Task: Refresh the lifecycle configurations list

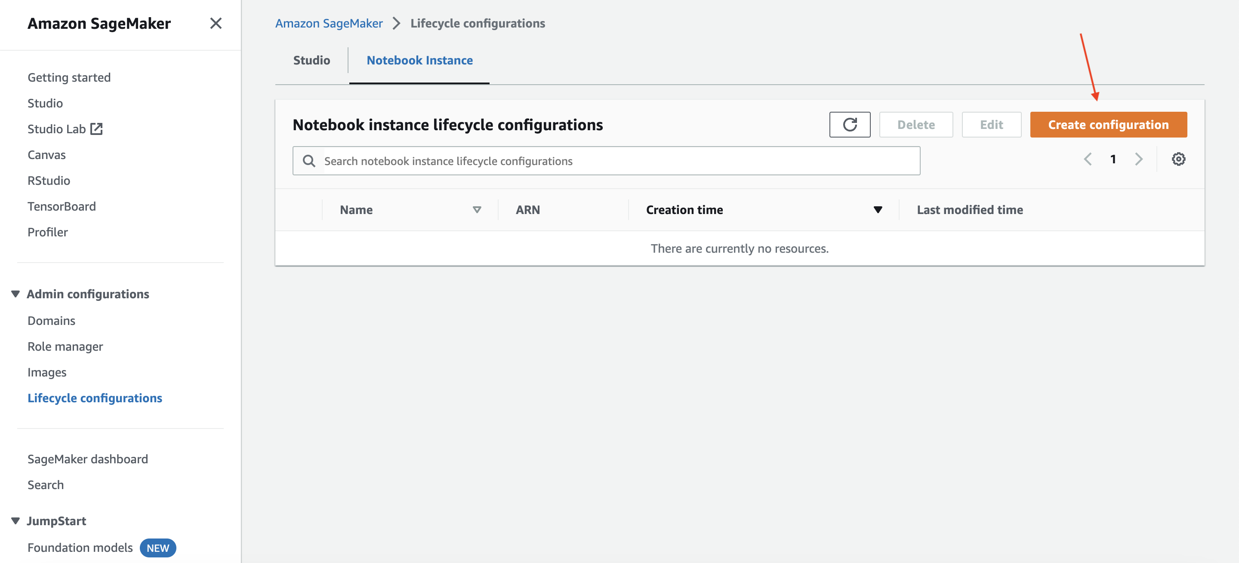Action: (x=849, y=124)
